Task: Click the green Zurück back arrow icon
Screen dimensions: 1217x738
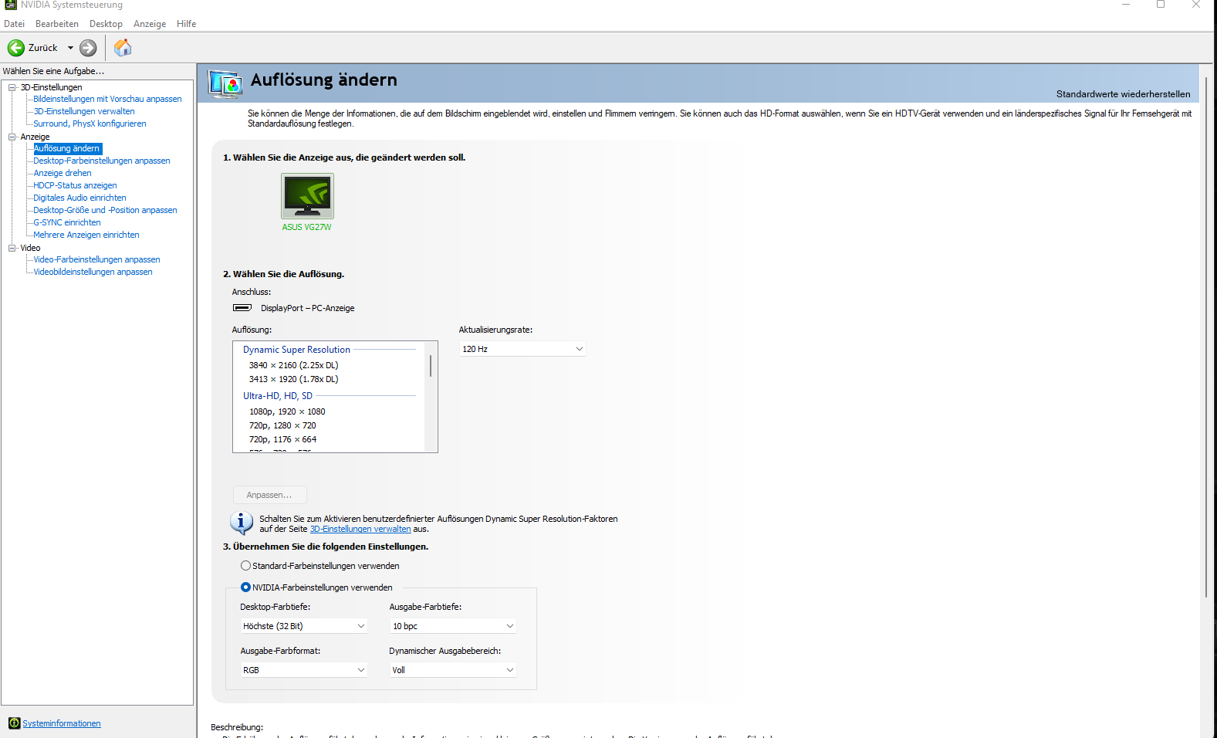Action: 15,48
